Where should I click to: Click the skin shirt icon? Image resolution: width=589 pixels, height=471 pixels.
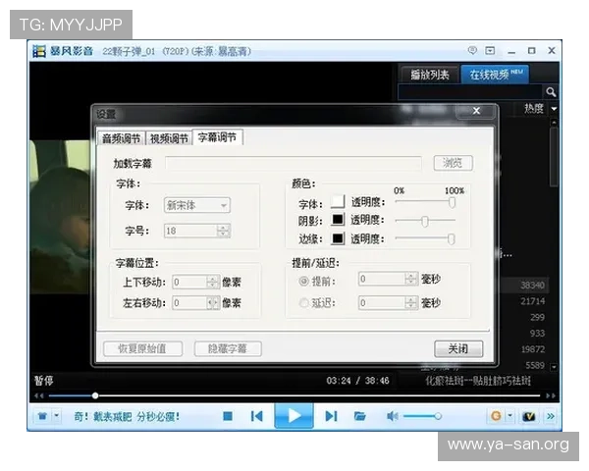point(42,416)
